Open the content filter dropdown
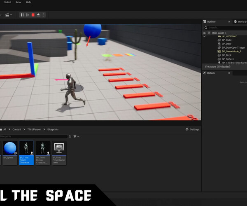Viewport: 247px width, 206px height. [76, 136]
